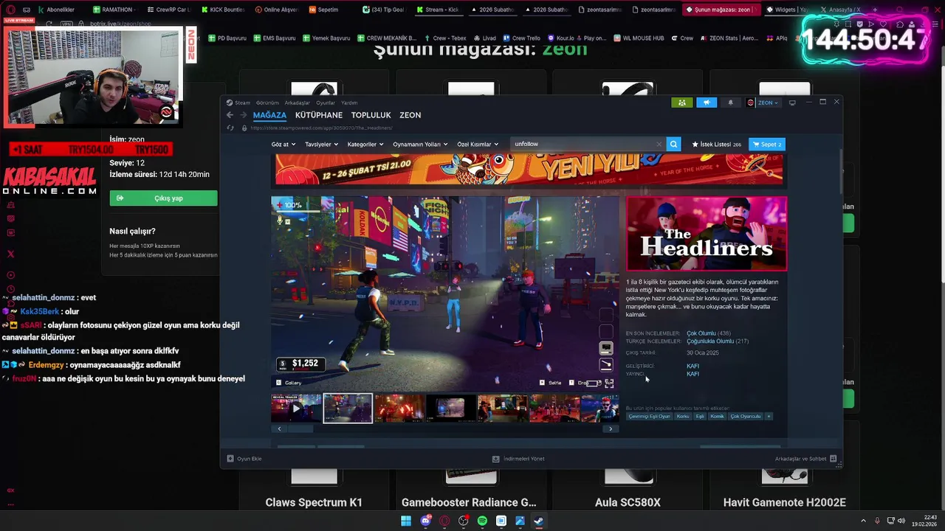Open the ZEON profile tab in Steam
Image resolution: width=945 pixels, height=531 pixels.
(x=410, y=115)
